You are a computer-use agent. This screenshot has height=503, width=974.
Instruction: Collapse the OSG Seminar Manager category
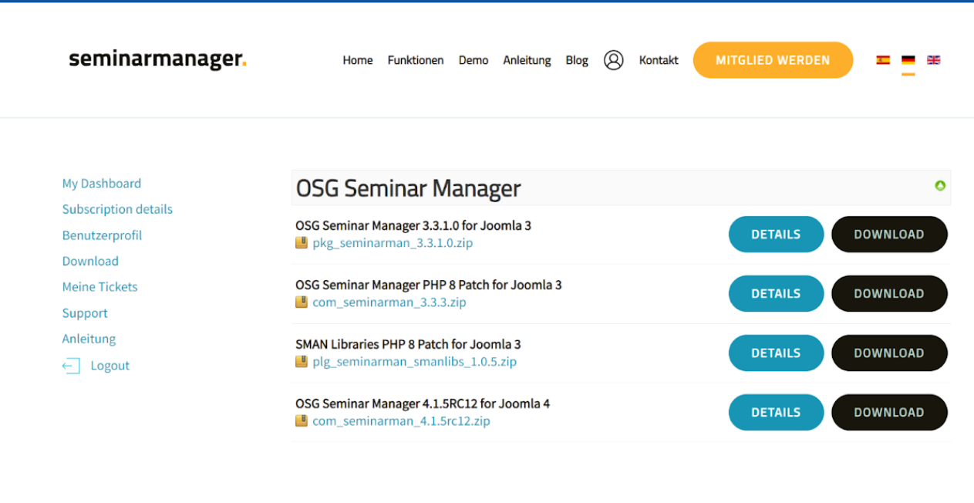(x=939, y=187)
